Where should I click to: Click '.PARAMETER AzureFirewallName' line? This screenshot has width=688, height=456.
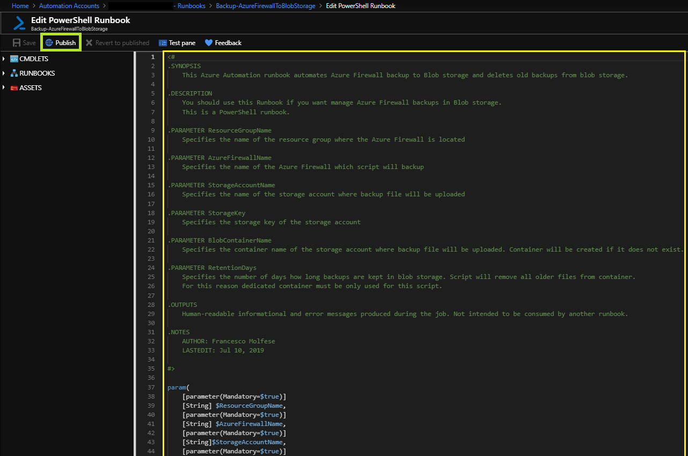(x=219, y=158)
